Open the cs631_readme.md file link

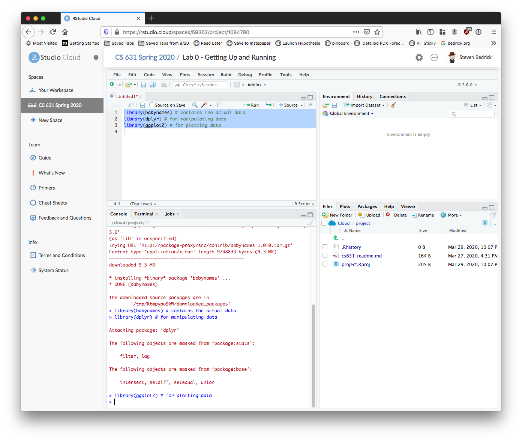tap(361, 256)
